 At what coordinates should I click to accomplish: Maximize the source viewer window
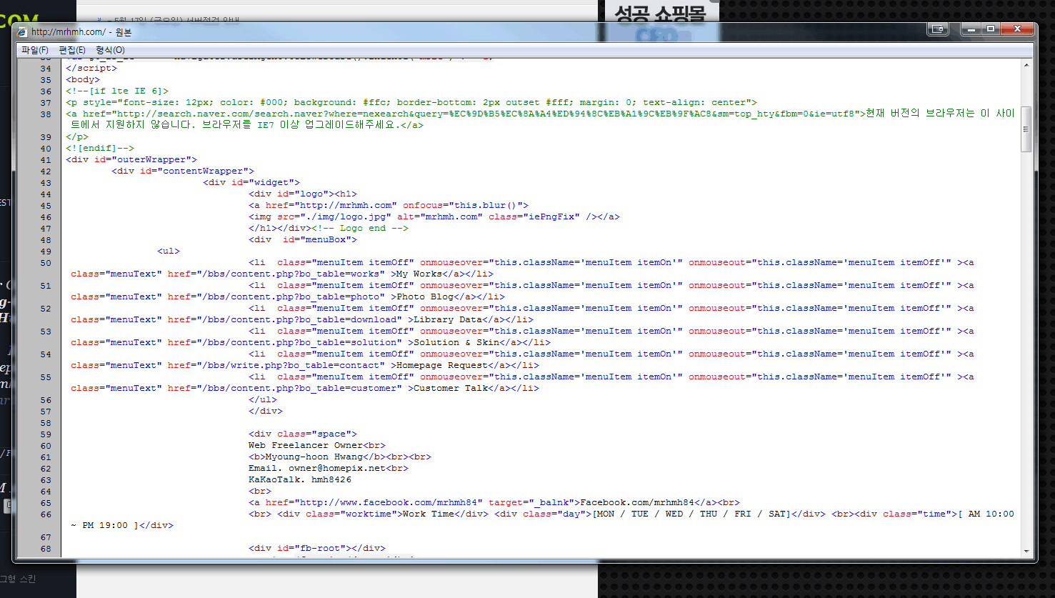[x=990, y=29]
